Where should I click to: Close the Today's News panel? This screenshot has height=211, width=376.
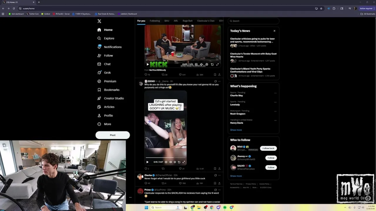pos(274,31)
